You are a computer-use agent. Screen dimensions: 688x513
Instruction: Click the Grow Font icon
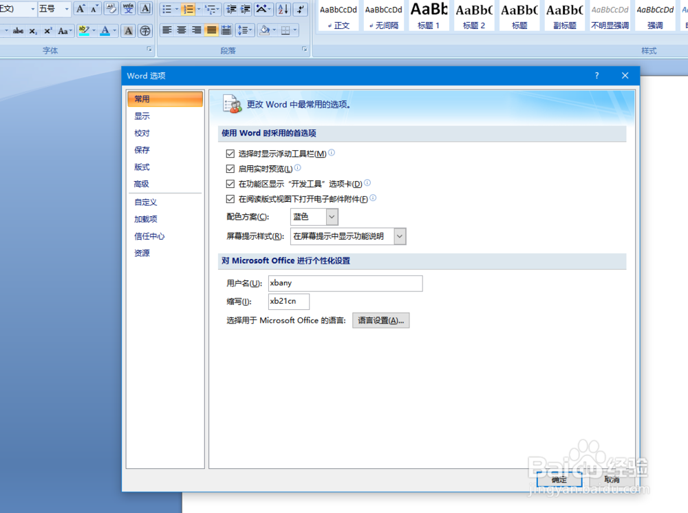pos(80,9)
